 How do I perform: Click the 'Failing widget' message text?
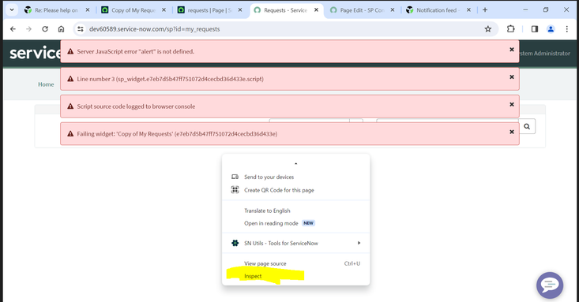coord(177,134)
